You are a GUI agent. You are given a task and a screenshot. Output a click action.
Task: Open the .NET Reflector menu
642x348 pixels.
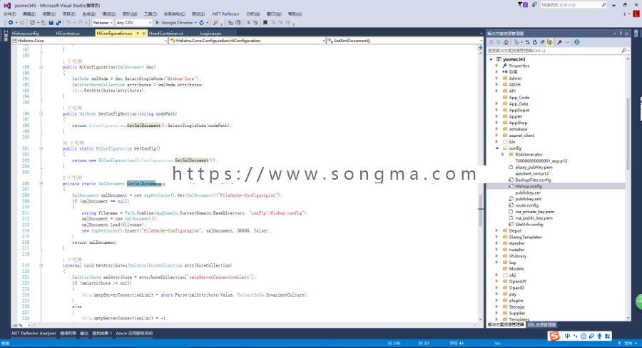click(225, 14)
